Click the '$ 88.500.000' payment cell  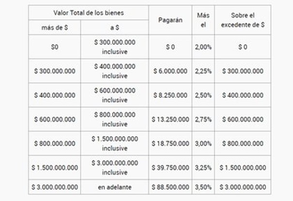pos(170,187)
